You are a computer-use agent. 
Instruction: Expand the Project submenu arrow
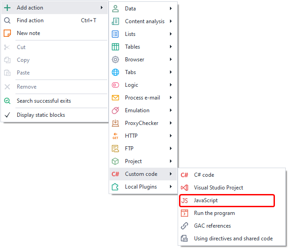(x=170, y=161)
